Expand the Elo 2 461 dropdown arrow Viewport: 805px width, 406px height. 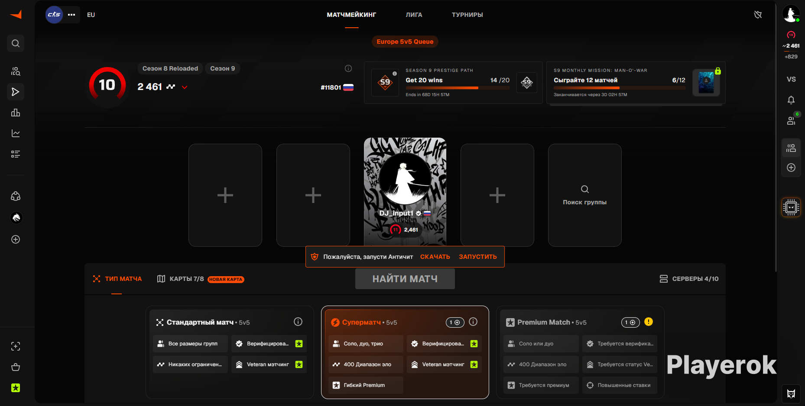point(185,87)
